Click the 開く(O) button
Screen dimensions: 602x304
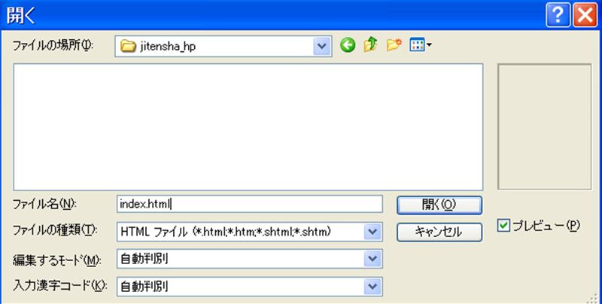[x=439, y=205]
